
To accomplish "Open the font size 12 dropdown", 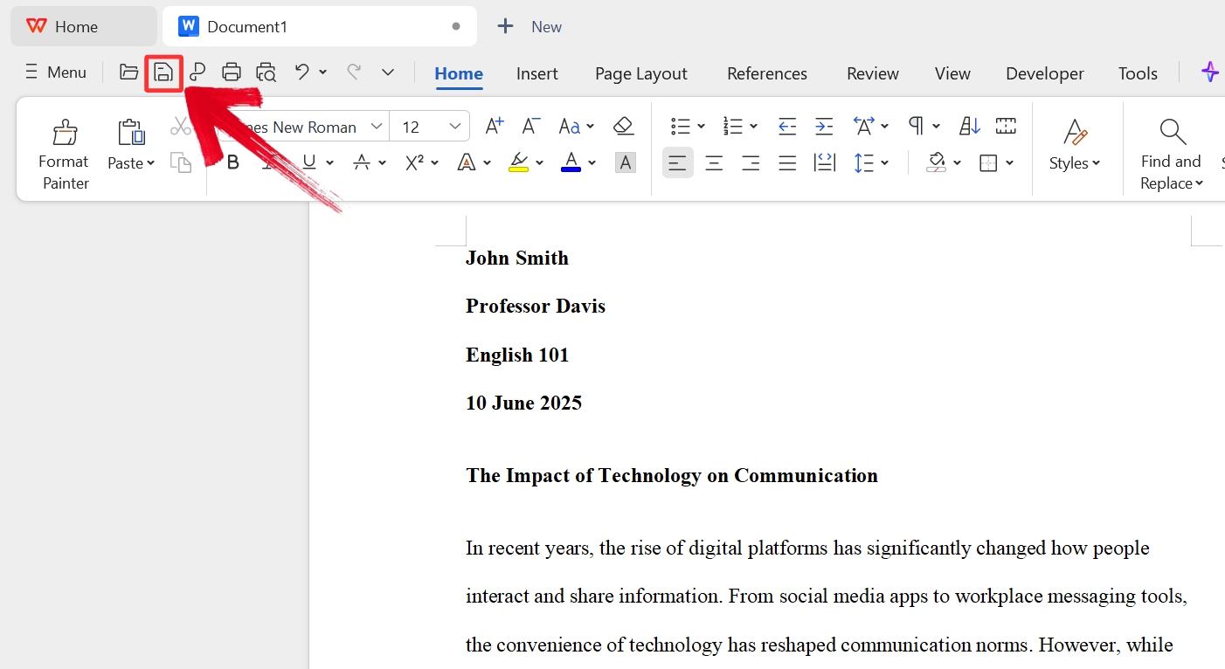I will coord(455,127).
